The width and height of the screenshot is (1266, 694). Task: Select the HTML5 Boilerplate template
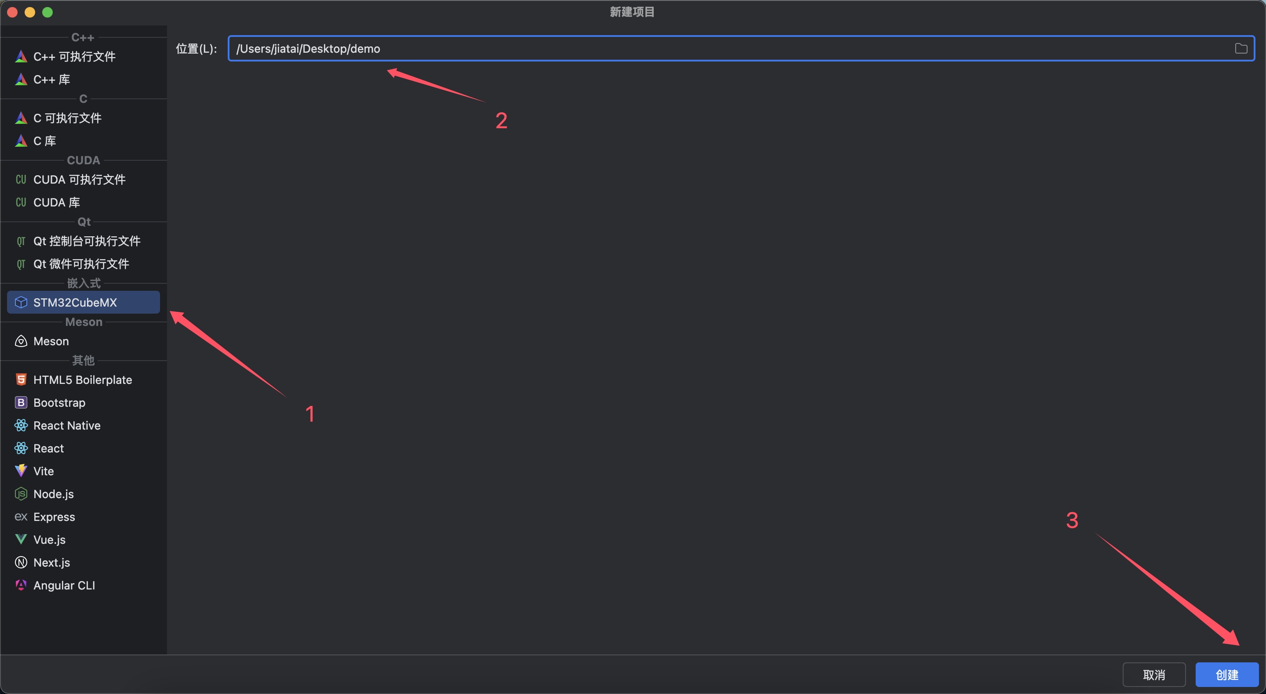coord(82,380)
